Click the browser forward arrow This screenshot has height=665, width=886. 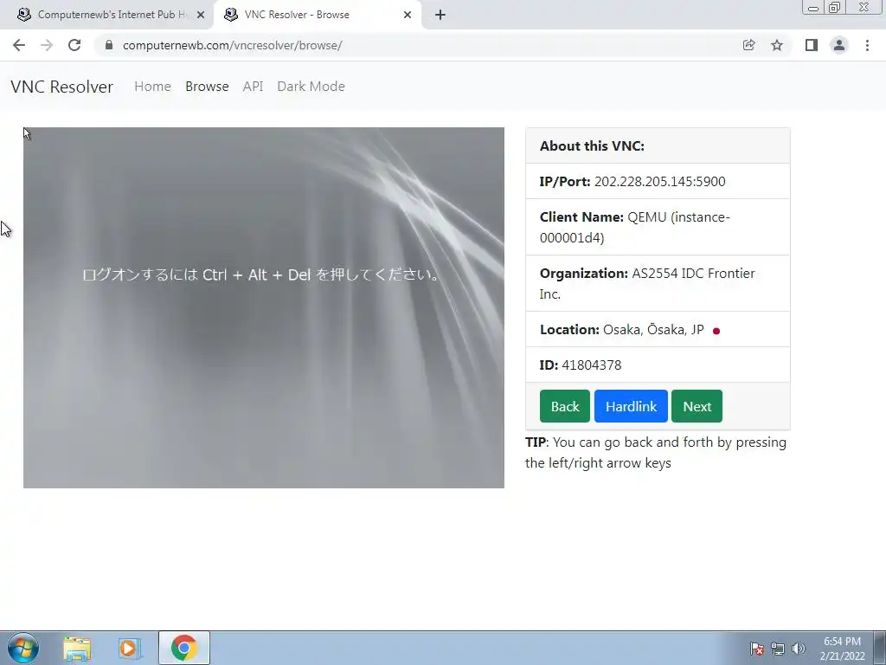pos(47,45)
